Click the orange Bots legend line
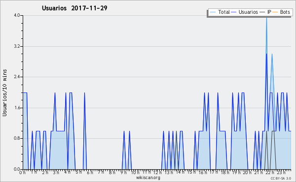The image size is (296, 182). [x=275, y=12]
